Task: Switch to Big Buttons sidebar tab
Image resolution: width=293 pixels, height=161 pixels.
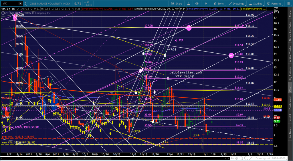Action: [290, 74]
